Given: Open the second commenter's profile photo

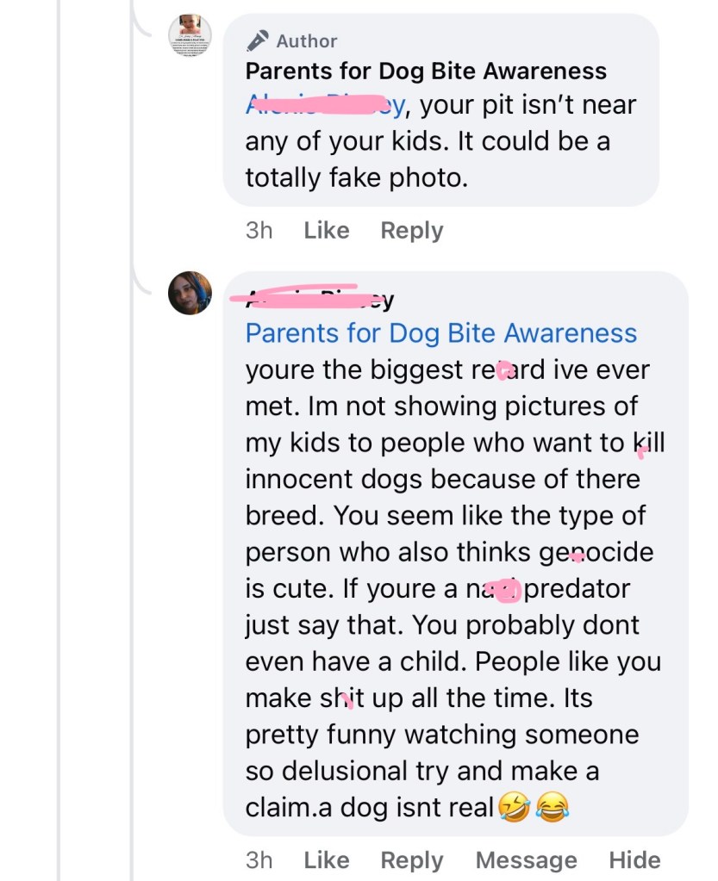Looking at the screenshot, I should pyautogui.click(x=190, y=293).
